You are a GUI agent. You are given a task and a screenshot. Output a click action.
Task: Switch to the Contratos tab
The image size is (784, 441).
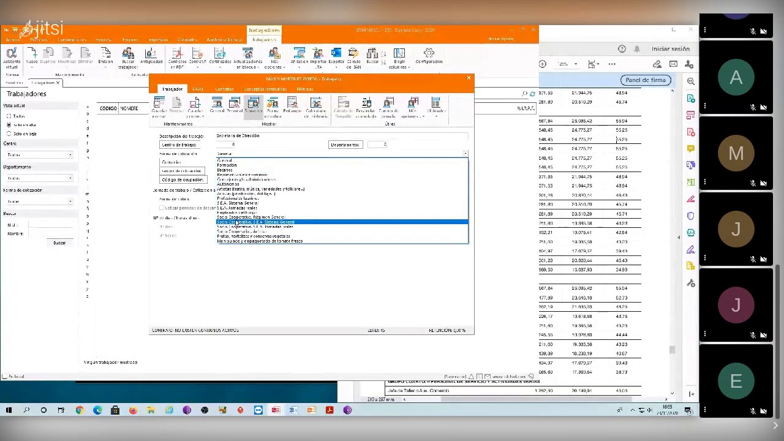tap(224, 89)
